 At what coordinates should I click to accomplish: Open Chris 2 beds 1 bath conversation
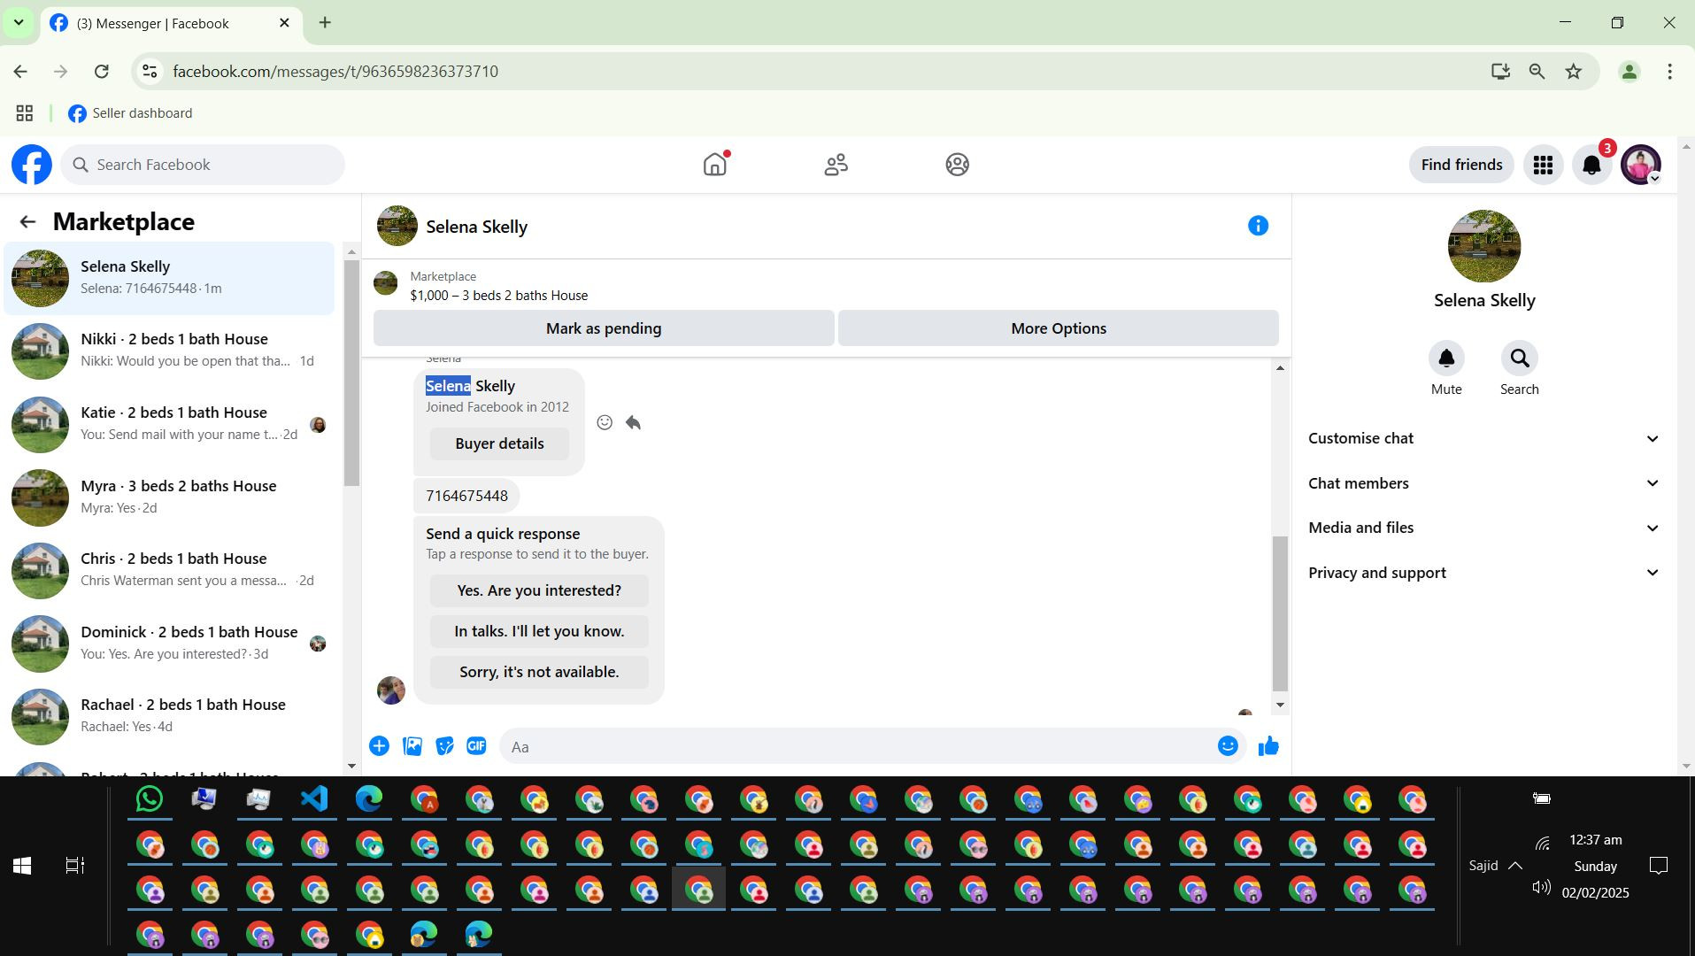click(x=170, y=570)
